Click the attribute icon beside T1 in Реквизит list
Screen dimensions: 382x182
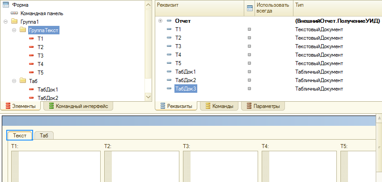pos(169,29)
